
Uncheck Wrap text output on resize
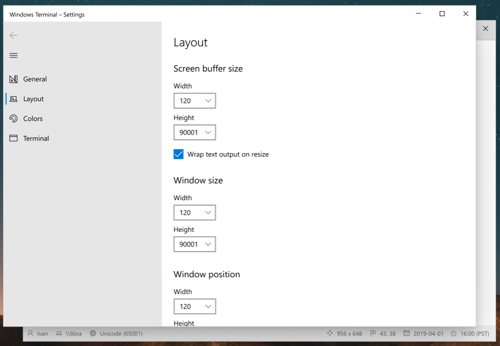click(178, 154)
